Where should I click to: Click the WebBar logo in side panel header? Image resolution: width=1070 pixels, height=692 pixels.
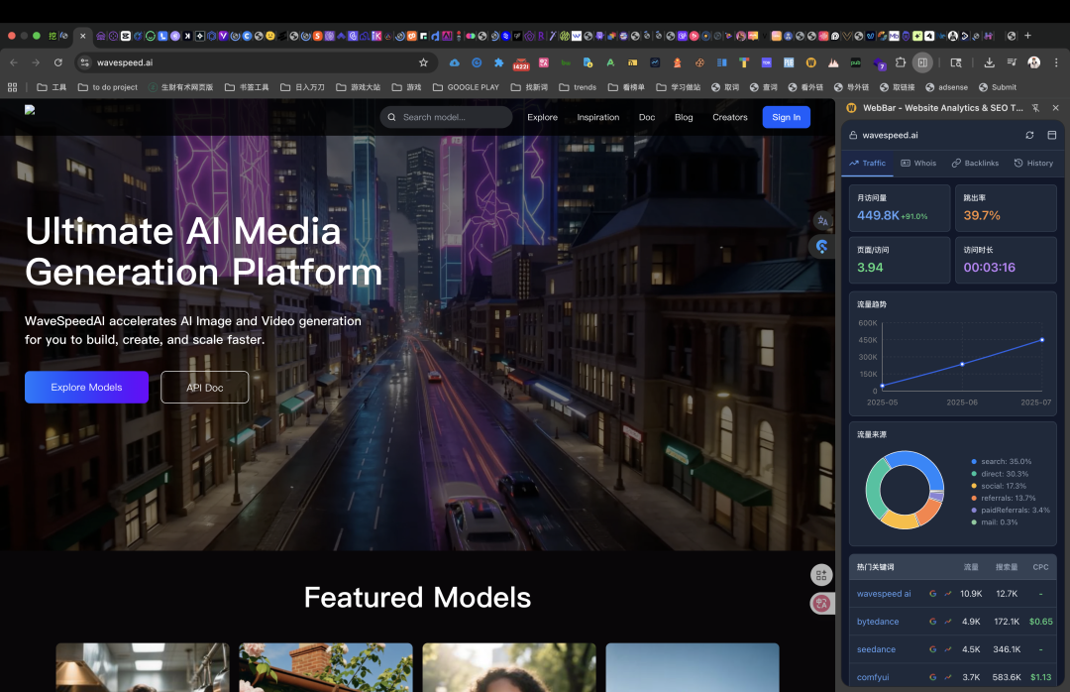tap(852, 108)
